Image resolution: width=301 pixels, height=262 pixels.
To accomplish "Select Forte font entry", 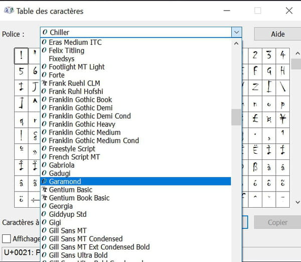I will click(135, 75).
